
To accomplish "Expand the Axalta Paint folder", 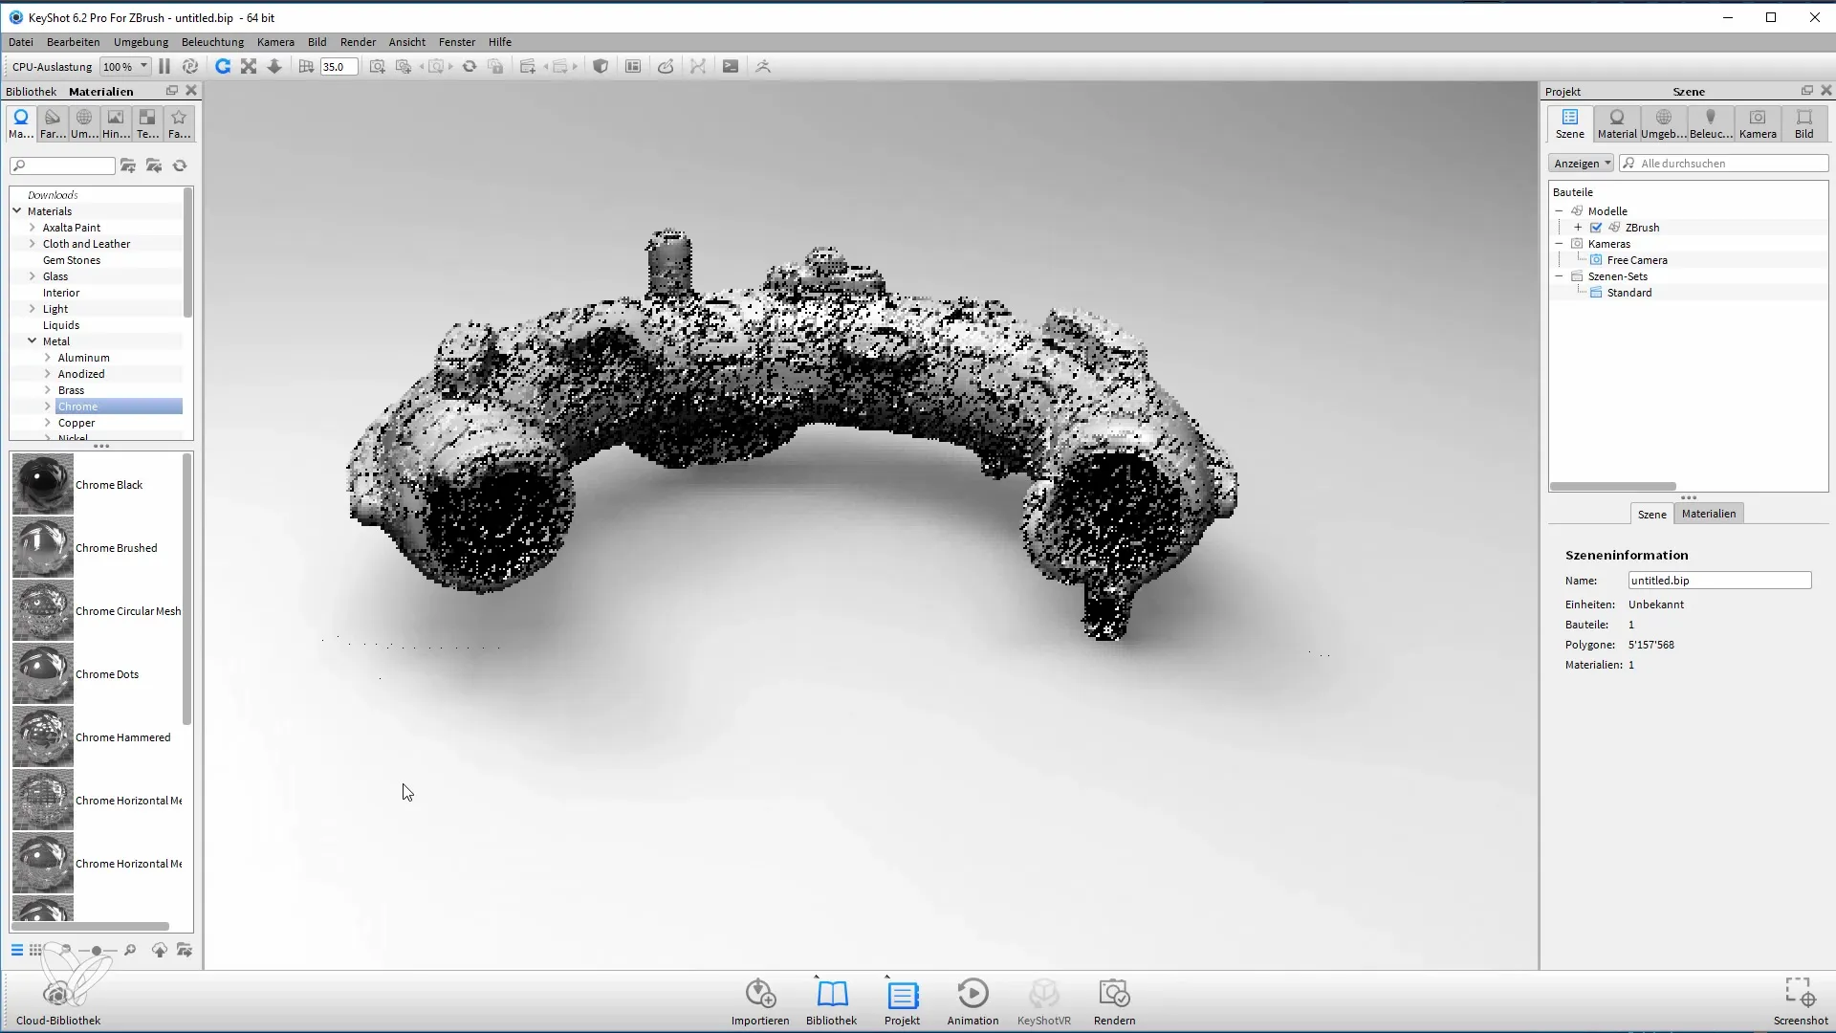I will (33, 228).
